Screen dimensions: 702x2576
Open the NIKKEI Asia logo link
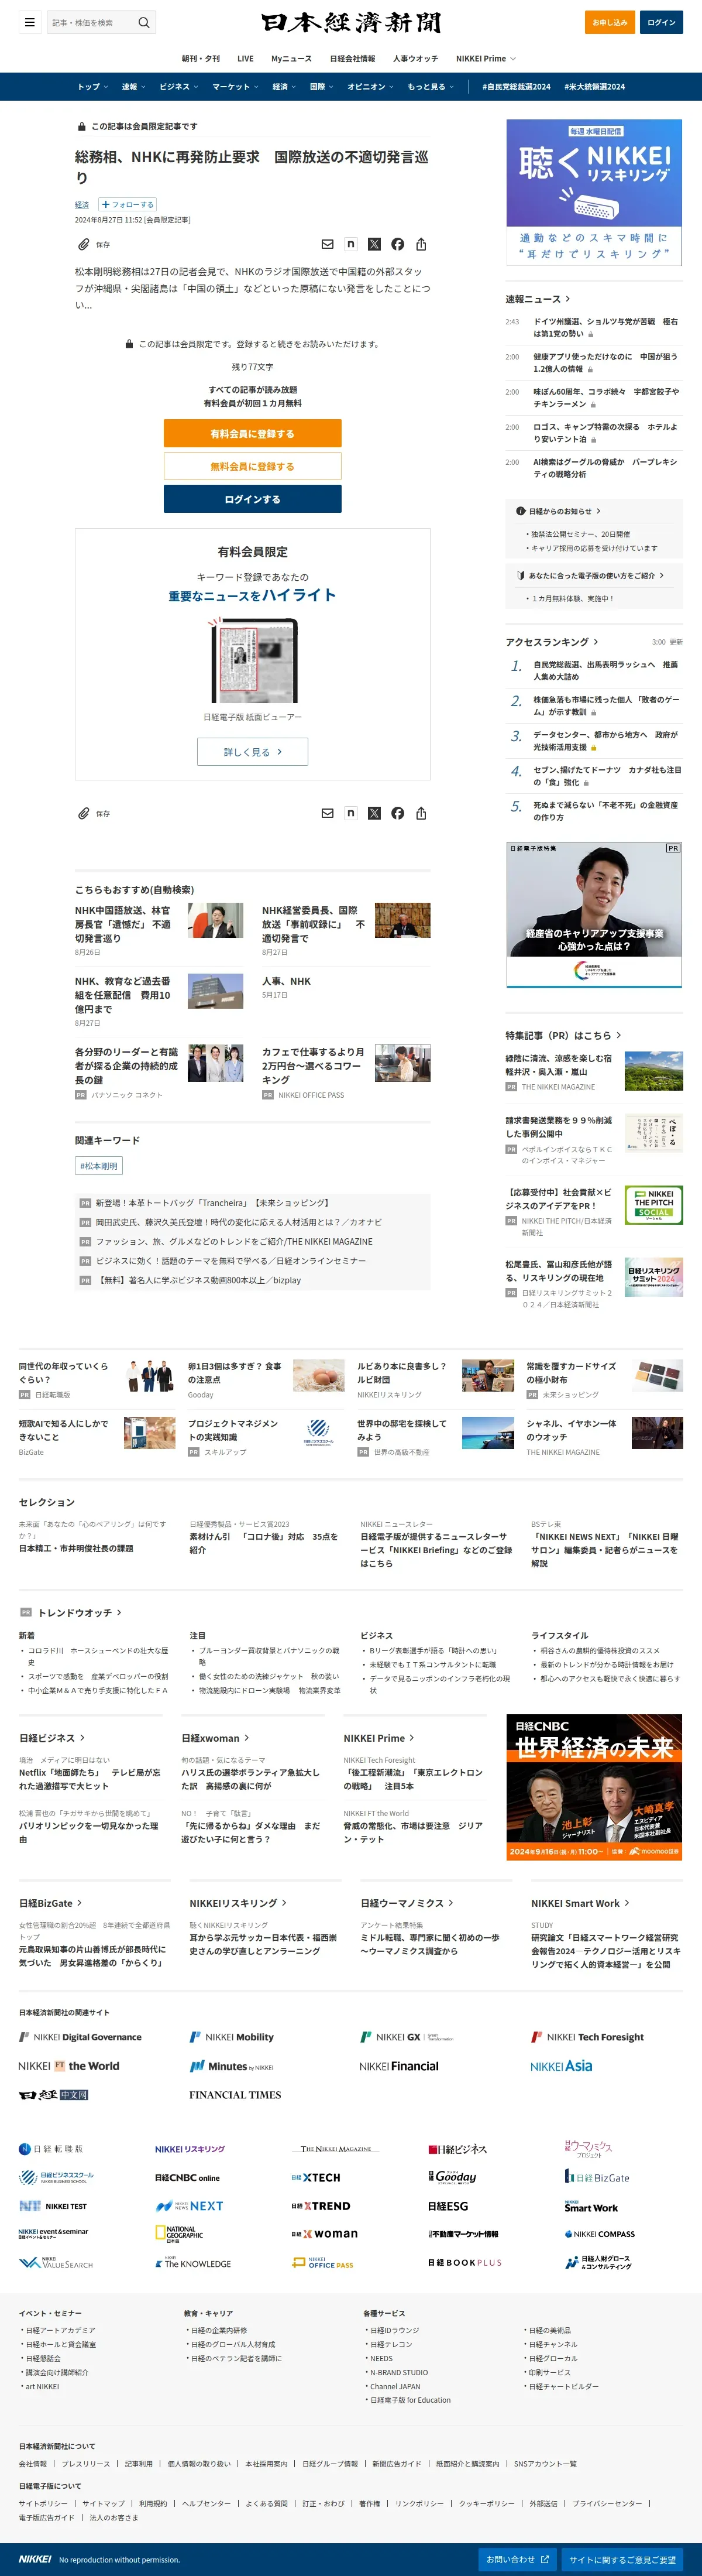(561, 2066)
